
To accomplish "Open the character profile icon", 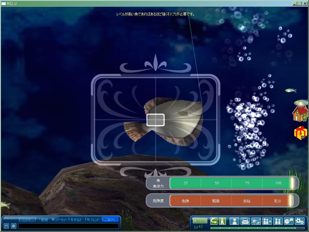I will 234,221.
